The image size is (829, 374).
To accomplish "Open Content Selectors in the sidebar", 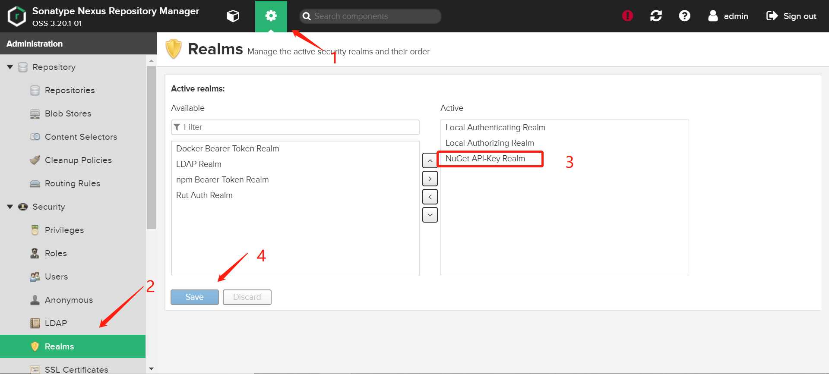I will [x=81, y=137].
